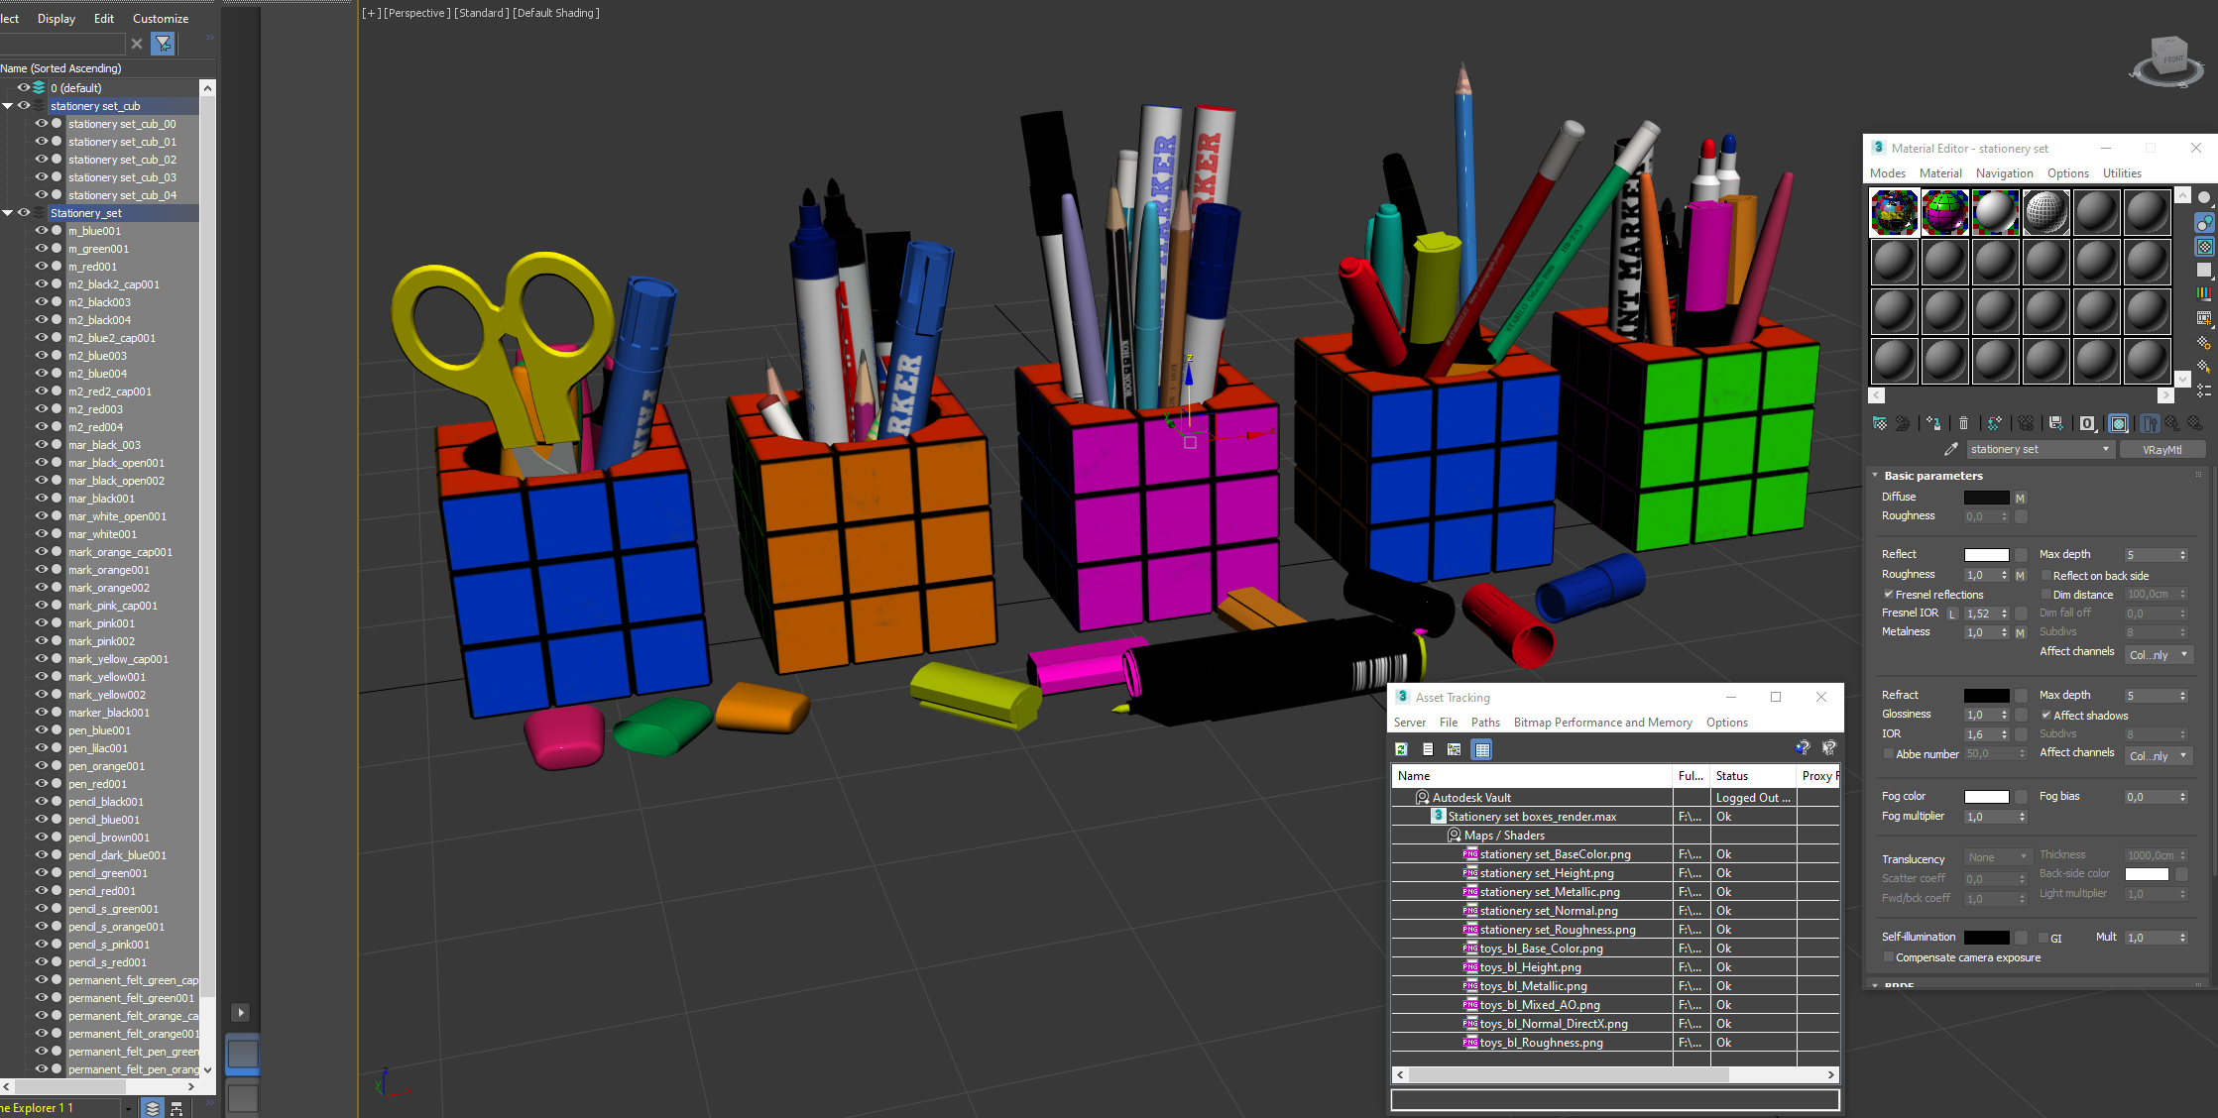Open Translucency type dropdown showing None
The image size is (2218, 1118).
(1997, 857)
